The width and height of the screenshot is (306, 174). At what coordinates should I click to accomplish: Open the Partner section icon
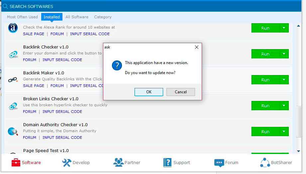118,162
